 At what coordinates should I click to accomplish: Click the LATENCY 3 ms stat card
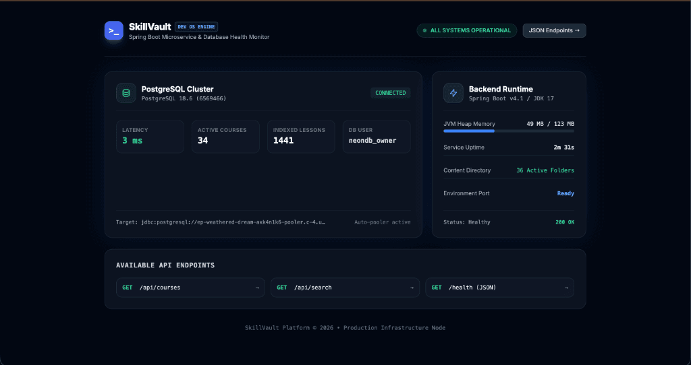pos(150,136)
